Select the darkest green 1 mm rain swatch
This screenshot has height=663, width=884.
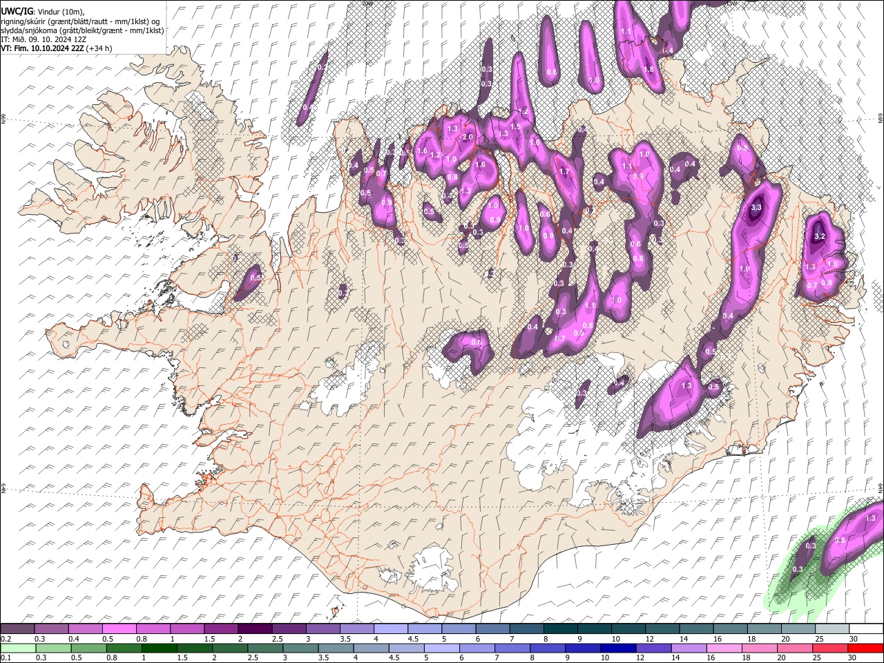coord(159,648)
